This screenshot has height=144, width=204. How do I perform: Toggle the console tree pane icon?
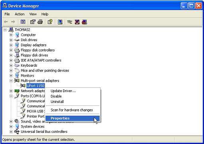[23, 22]
